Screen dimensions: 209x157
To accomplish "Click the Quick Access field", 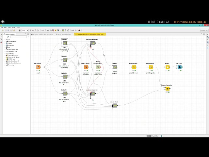I will [204, 30].
